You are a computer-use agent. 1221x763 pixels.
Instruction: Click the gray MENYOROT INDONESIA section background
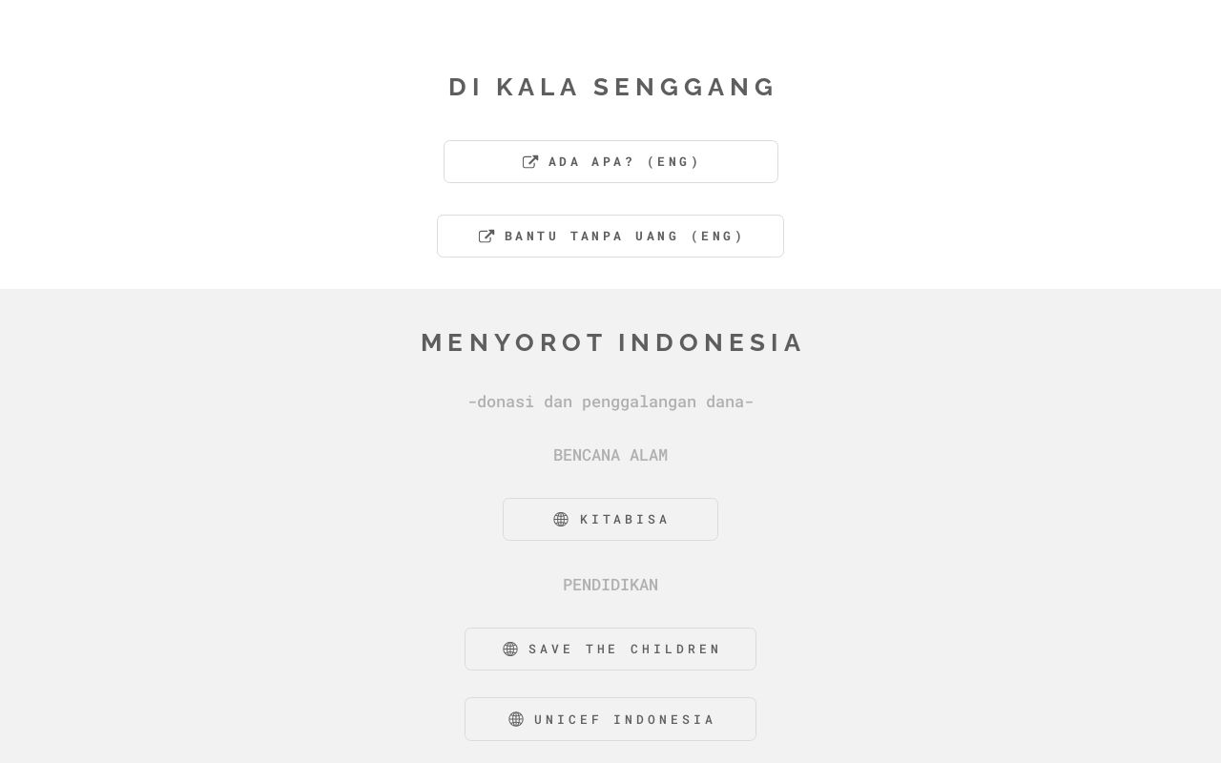pyautogui.click(x=143, y=525)
